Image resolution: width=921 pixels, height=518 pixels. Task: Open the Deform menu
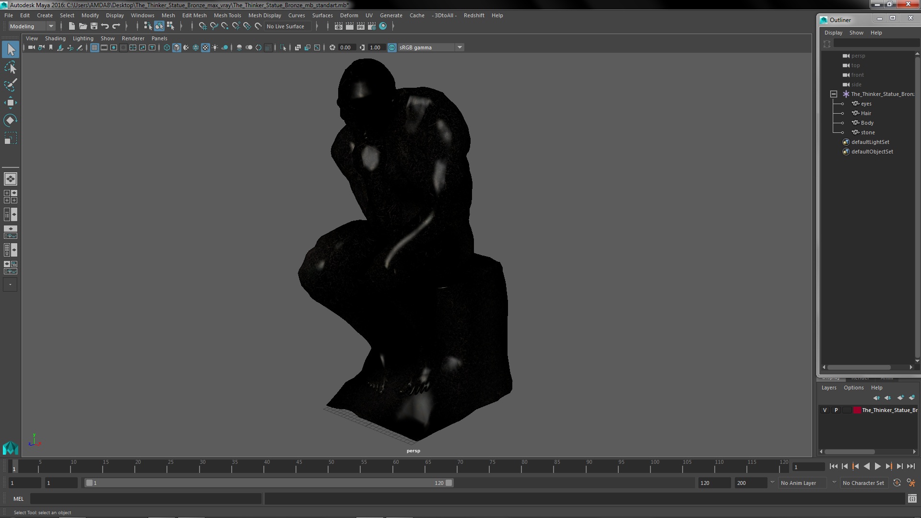coord(349,15)
